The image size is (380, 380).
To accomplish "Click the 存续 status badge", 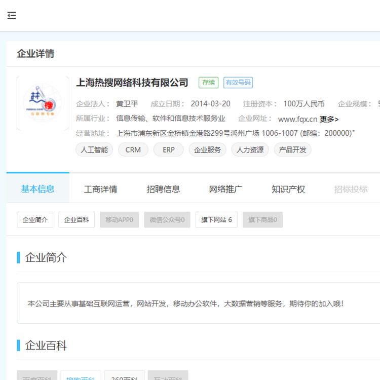I will 208,83.
